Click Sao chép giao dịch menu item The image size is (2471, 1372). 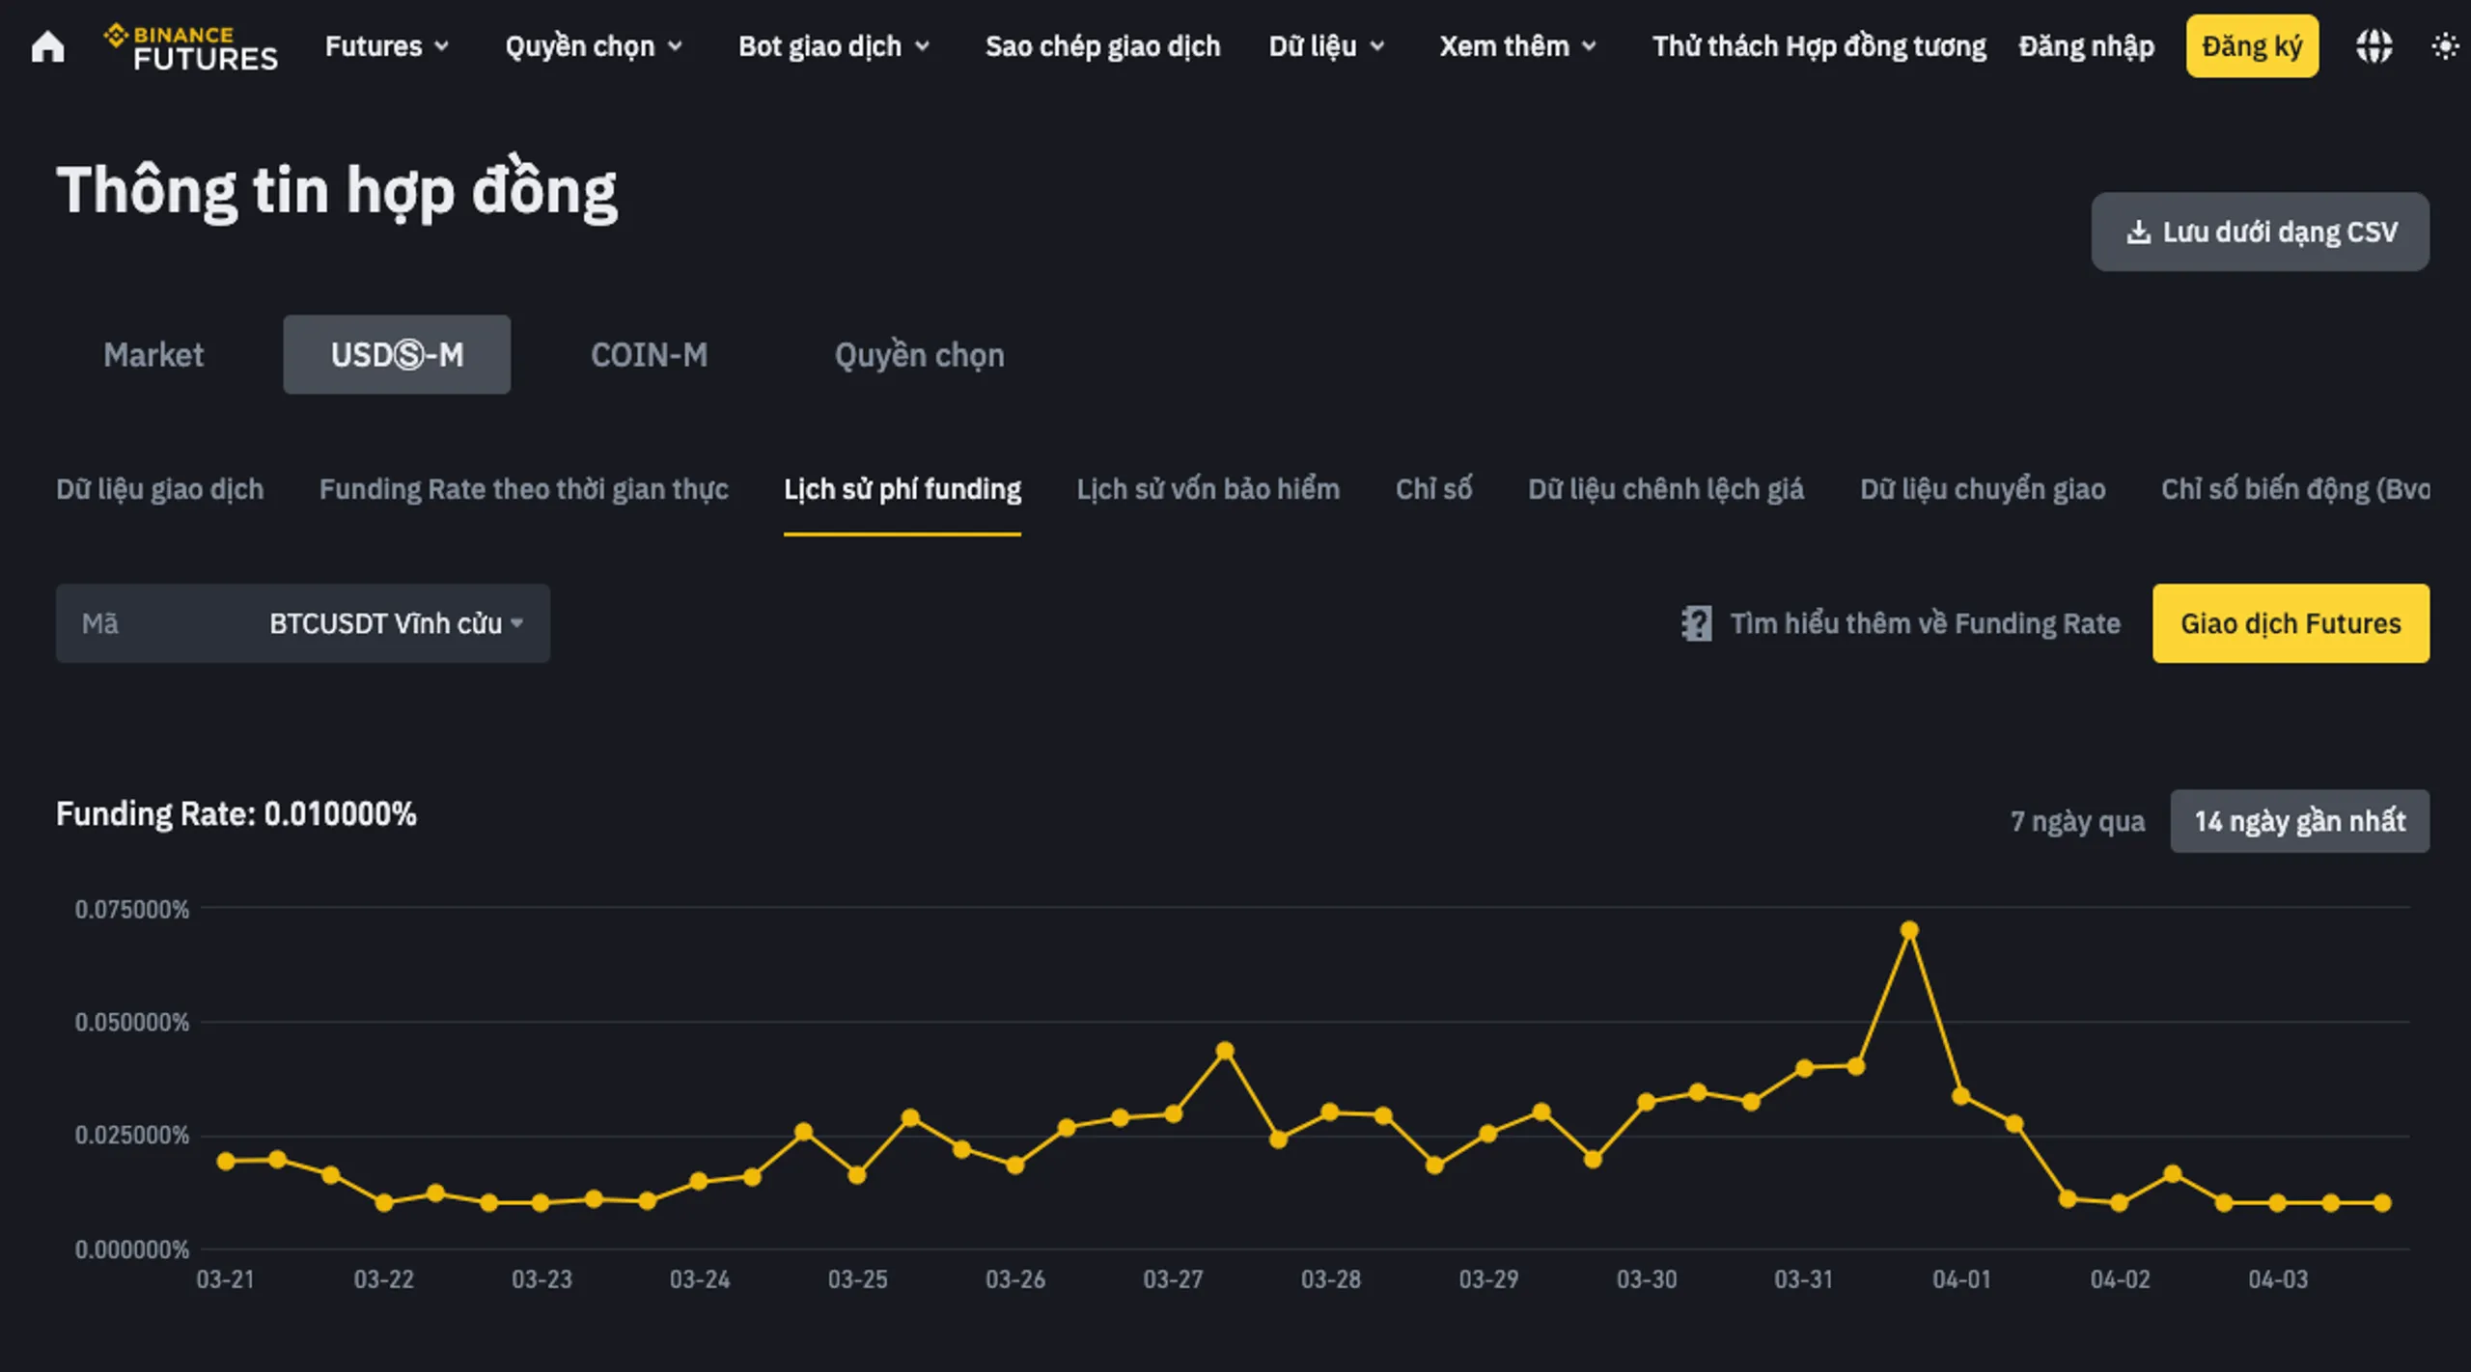click(x=1102, y=46)
